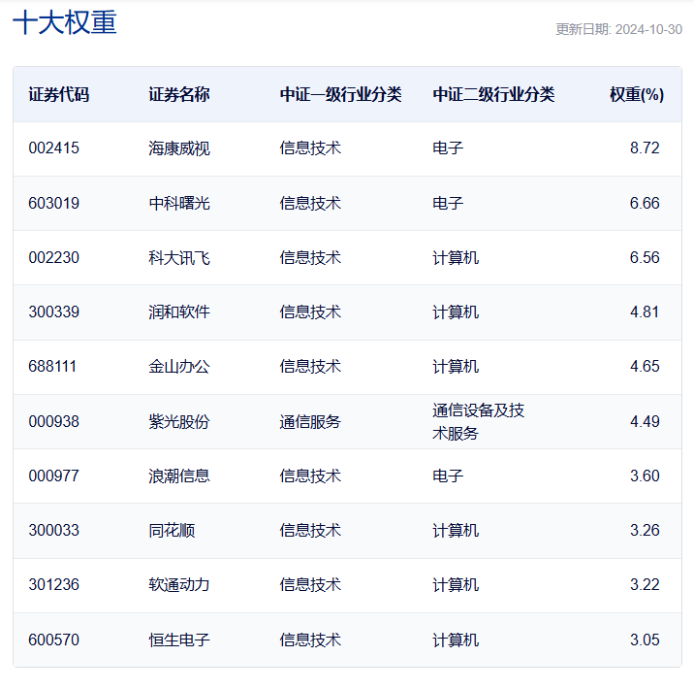Screen dimensions: 694x689
Task: Click the 证券名称 column header
Action: click(x=179, y=94)
